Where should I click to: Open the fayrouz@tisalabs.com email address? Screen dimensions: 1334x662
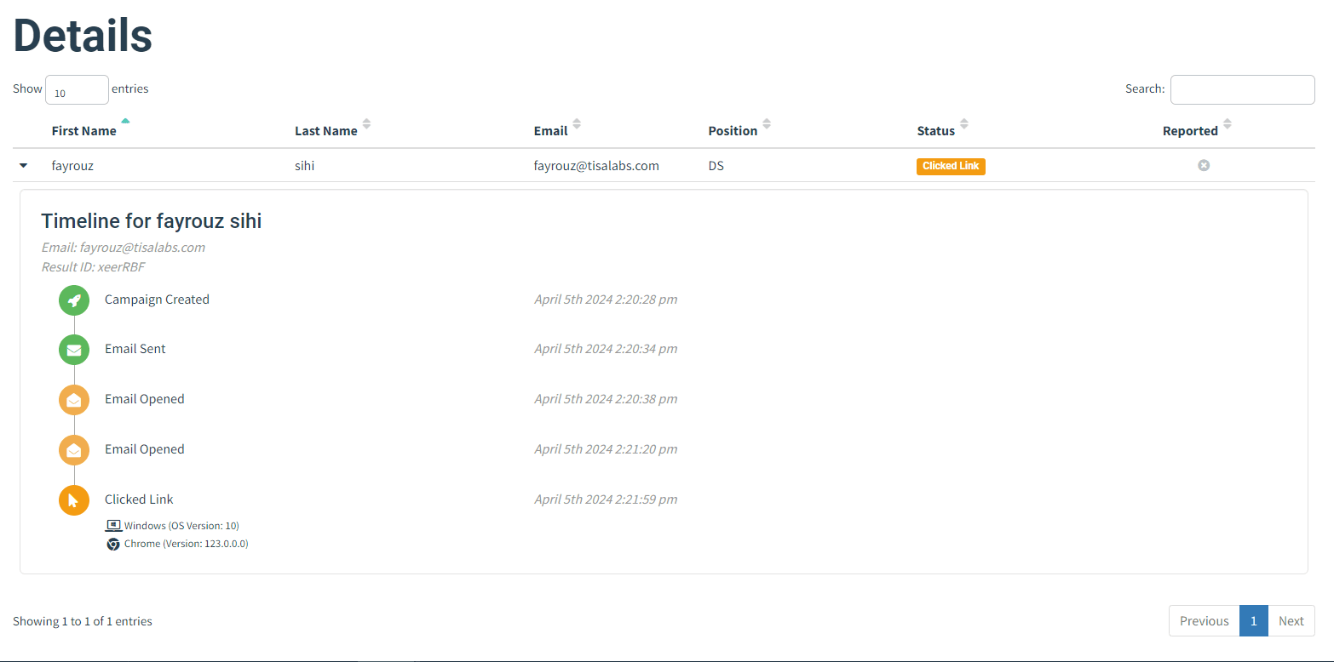(596, 165)
